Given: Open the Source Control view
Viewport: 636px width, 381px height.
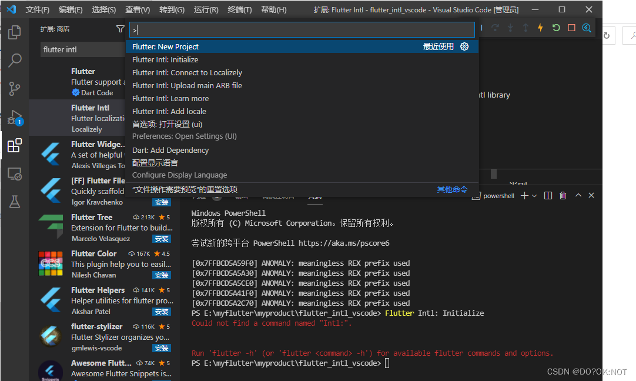Looking at the screenshot, I should pyautogui.click(x=15, y=89).
